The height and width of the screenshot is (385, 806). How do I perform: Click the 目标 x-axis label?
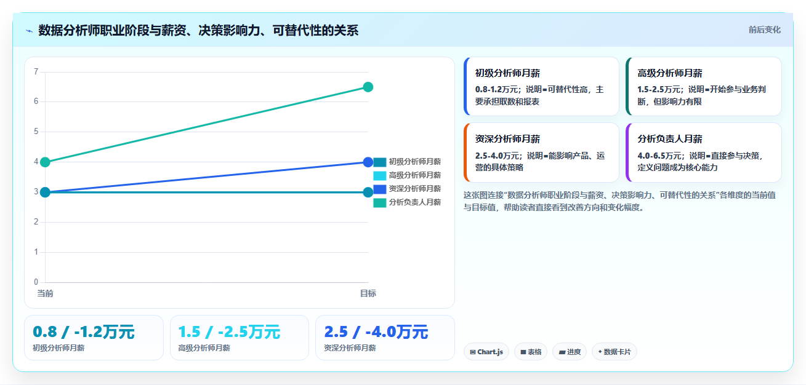(x=368, y=293)
